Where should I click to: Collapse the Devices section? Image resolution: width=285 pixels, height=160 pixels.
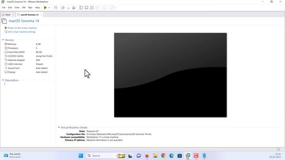click(x=3, y=40)
